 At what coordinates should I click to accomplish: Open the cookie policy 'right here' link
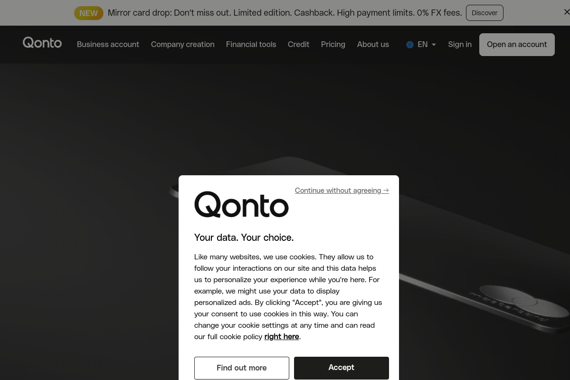[x=282, y=336]
